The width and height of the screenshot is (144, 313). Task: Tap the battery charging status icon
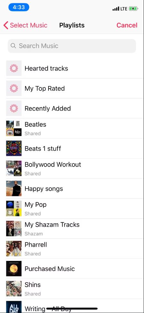click(133, 9)
